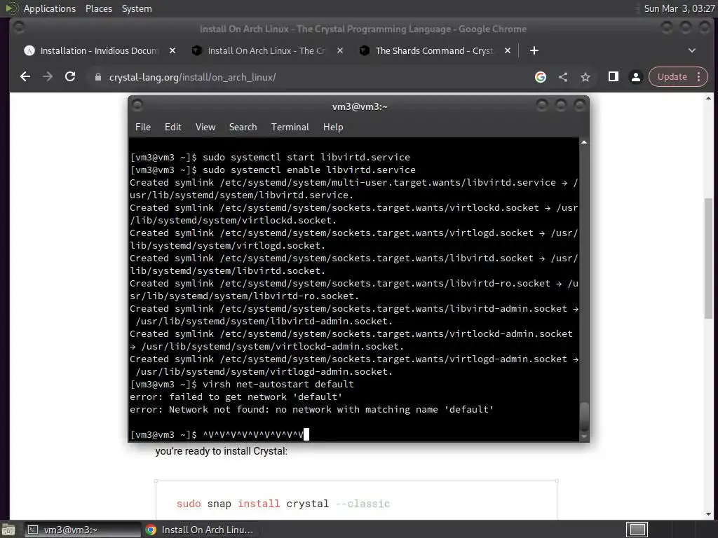This screenshot has height=538, width=718.
Task: Select the vm3@vm3:~ taskbar entry
Action: [82, 530]
